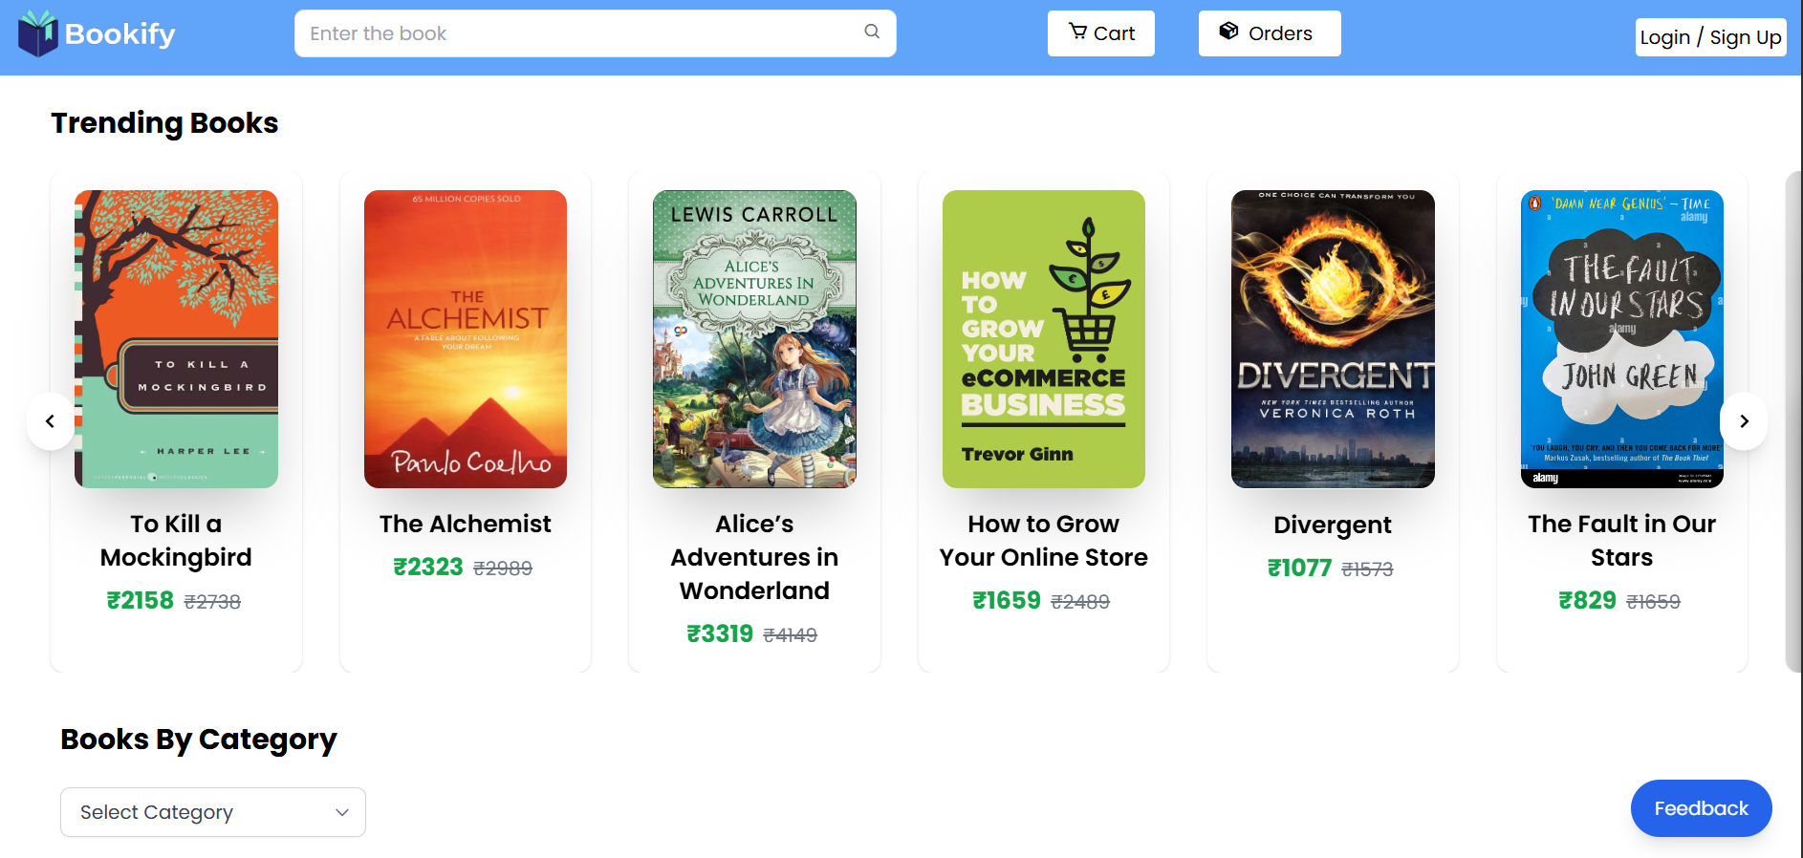Click the 'Divergent' title text
This screenshot has height=858, width=1803.
(1333, 525)
